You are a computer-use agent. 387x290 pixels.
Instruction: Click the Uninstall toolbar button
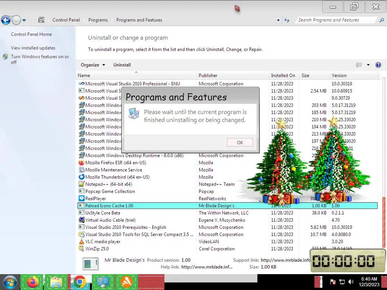[122, 65]
